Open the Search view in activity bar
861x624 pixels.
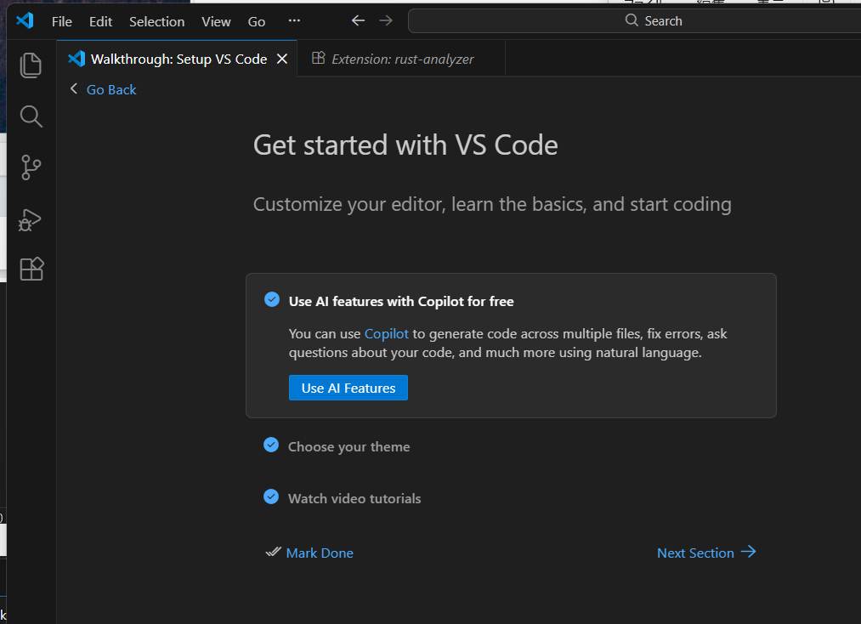(31, 116)
